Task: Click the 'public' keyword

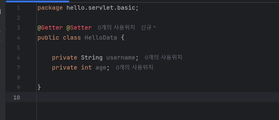Action: pyautogui.click(x=48, y=38)
